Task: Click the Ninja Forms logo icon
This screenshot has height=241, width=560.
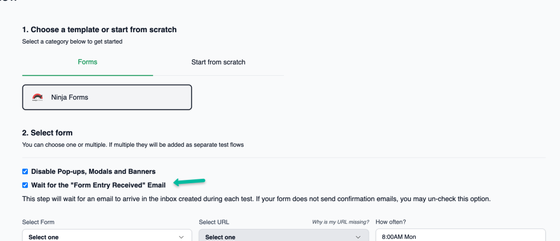Action: pyautogui.click(x=38, y=97)
